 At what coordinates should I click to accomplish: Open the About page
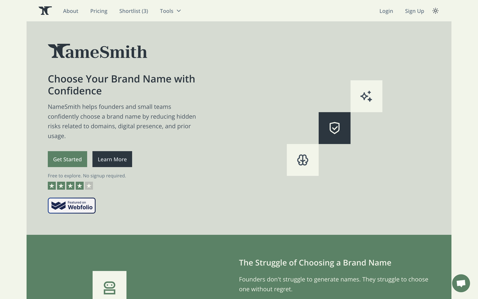click(x=71, y=11)
